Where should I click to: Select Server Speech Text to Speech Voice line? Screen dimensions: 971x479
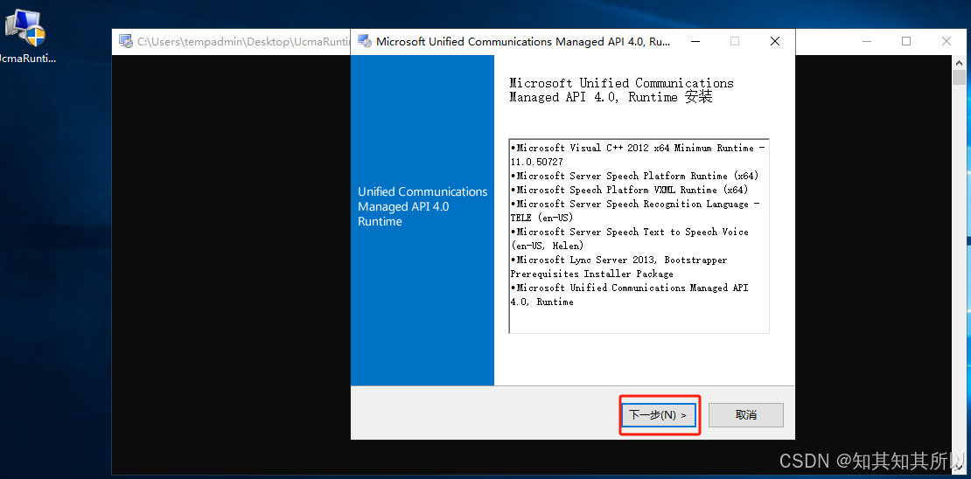[x=630, y=232]
